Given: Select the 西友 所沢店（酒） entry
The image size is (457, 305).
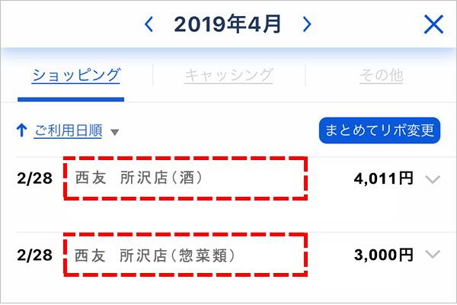Looking at the screenshot, I should pos(139,178).
